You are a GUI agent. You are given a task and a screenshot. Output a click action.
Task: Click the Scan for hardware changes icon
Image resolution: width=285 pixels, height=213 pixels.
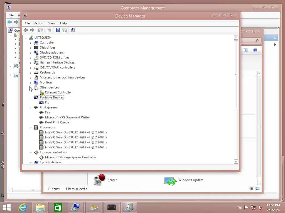[x=73, y=30]
